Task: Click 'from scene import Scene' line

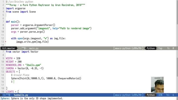Action: point(21,12)
